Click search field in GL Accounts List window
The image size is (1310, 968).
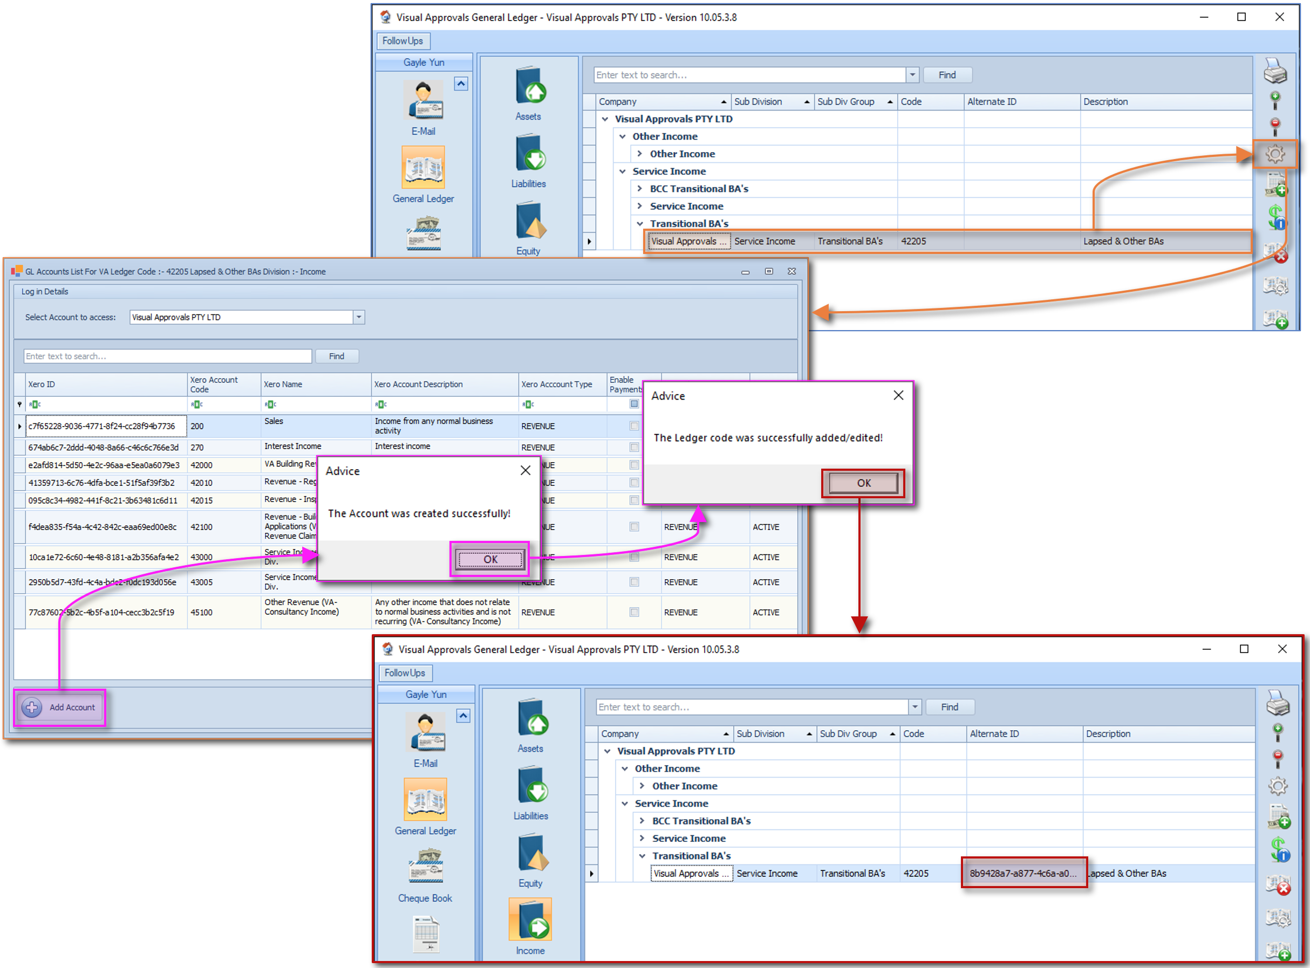[x=168, y=356]
